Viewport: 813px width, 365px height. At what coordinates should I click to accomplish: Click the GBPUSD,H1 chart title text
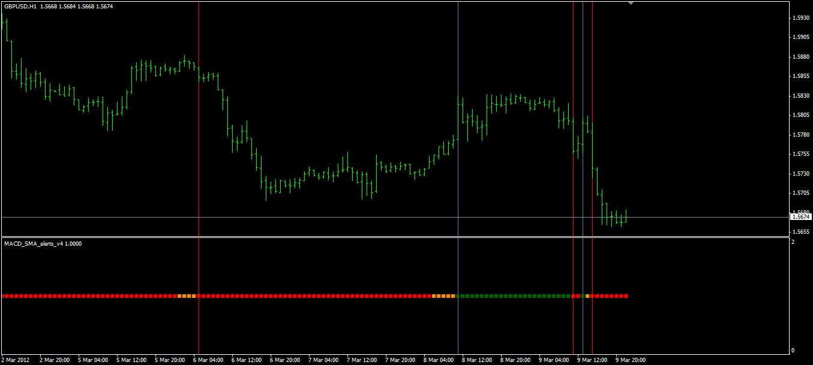click(20, 6)
